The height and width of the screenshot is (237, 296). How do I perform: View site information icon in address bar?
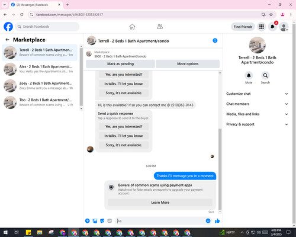[31, 15]
